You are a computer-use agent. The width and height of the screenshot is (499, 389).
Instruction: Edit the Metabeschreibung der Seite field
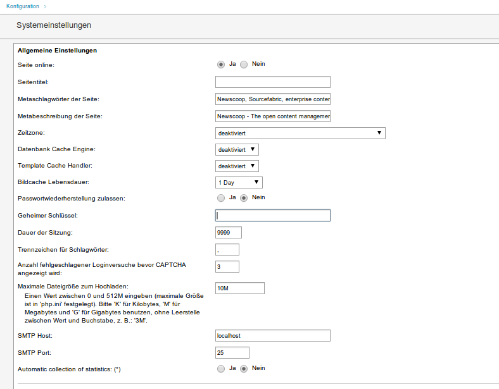pos(273,116)
